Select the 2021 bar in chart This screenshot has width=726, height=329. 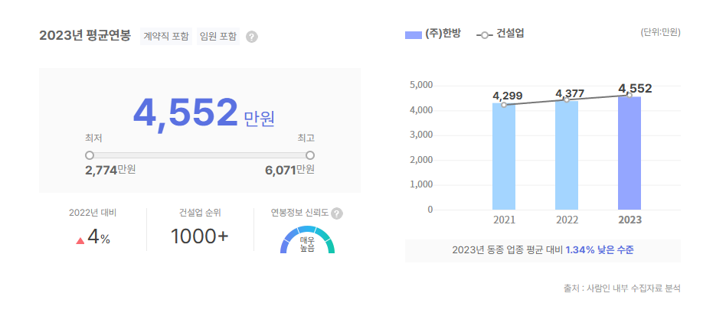(x=504, y=156)
